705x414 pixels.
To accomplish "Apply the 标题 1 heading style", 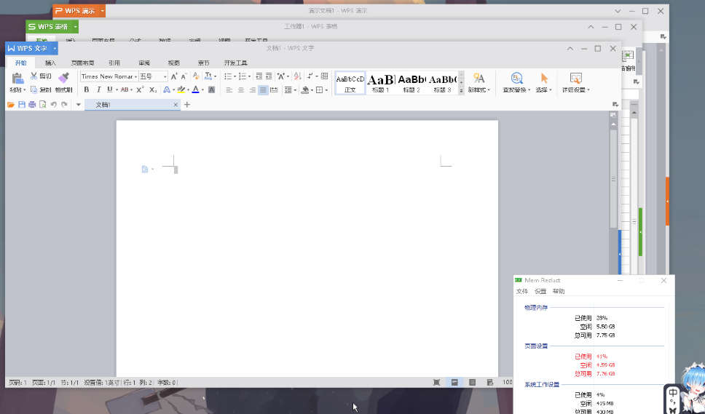I will point(381,81).
